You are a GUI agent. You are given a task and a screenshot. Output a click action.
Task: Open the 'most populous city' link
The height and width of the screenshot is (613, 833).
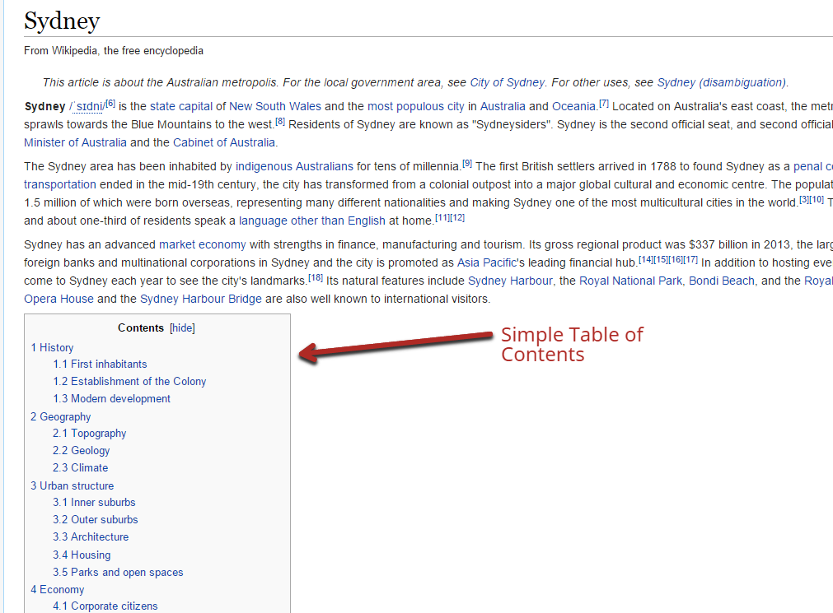pyautogui.click(x=416, y=106)
